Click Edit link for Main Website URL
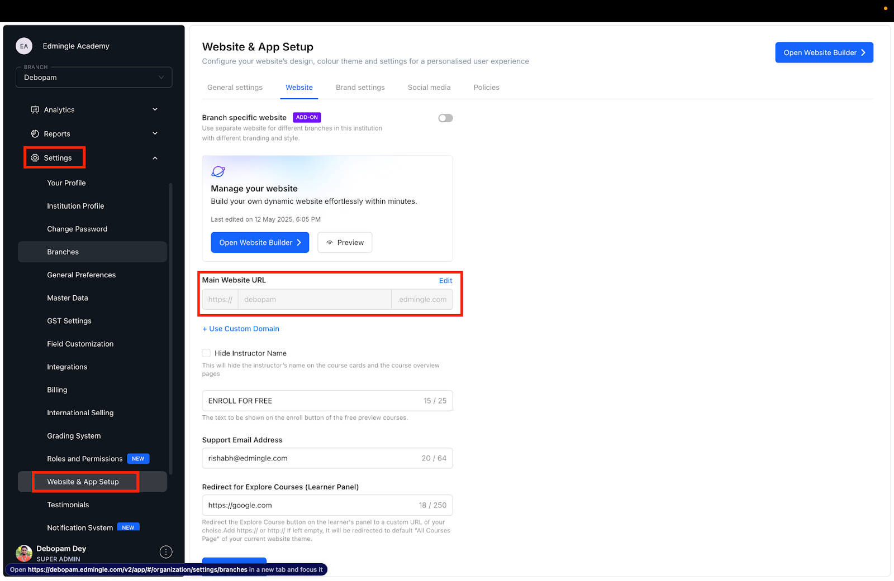 coord(445,281)
